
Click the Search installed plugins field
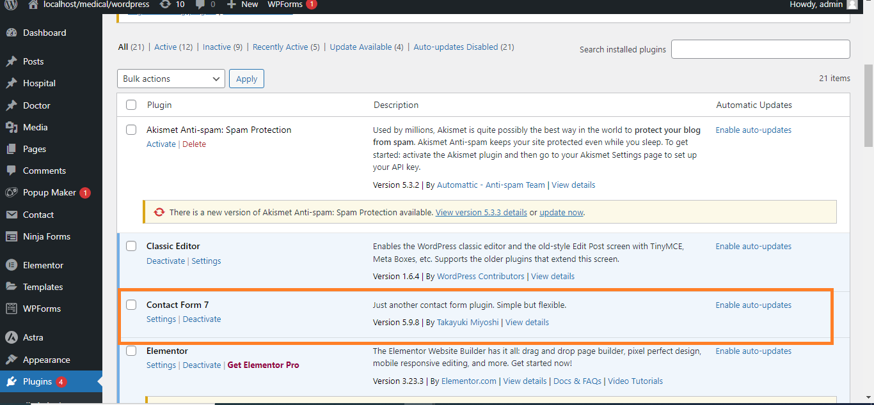tap(760, 49)
